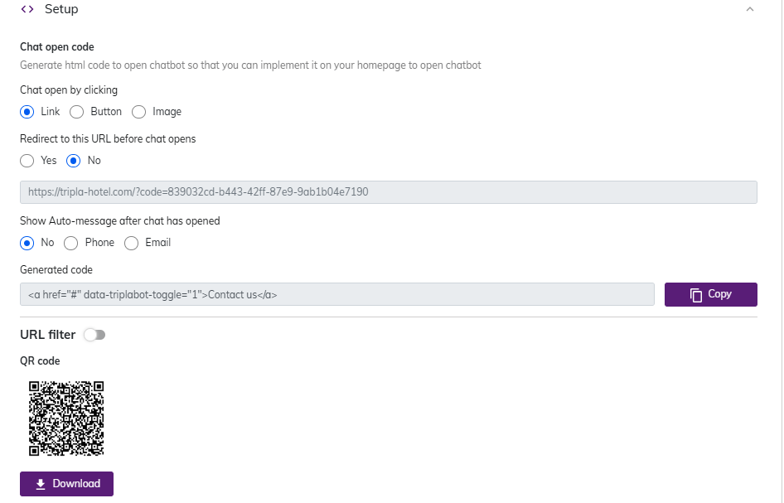Choose Button as chat open method
This screenshot has height=503, width=784.
click(x=77, y=112)
